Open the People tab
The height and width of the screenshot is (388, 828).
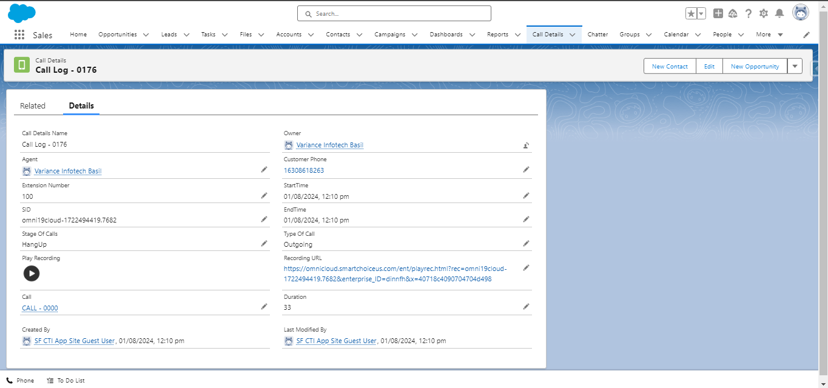722,35
